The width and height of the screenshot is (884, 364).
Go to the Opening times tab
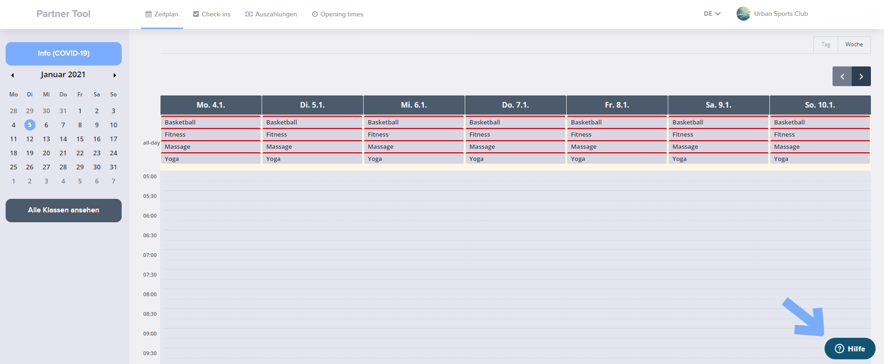[x=337, y=14]
